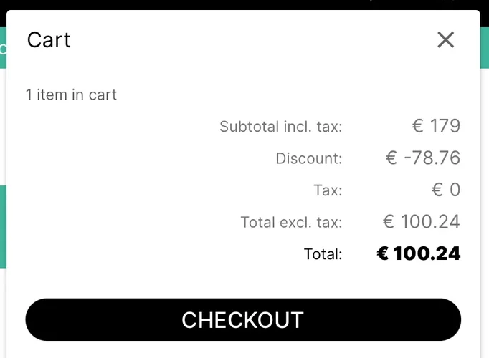Screen dimensions: 489x358
Task: Close the Cart panel with the X icon
Action: pyautogui.click(x=446, y=40)
